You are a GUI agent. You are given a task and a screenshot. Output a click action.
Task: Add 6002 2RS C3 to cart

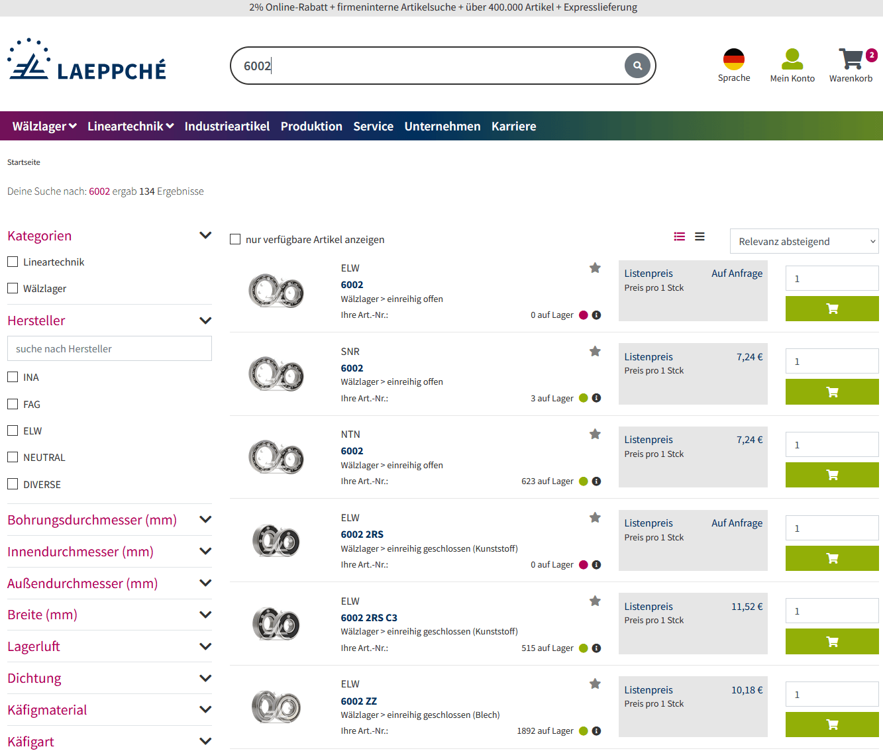832,642
